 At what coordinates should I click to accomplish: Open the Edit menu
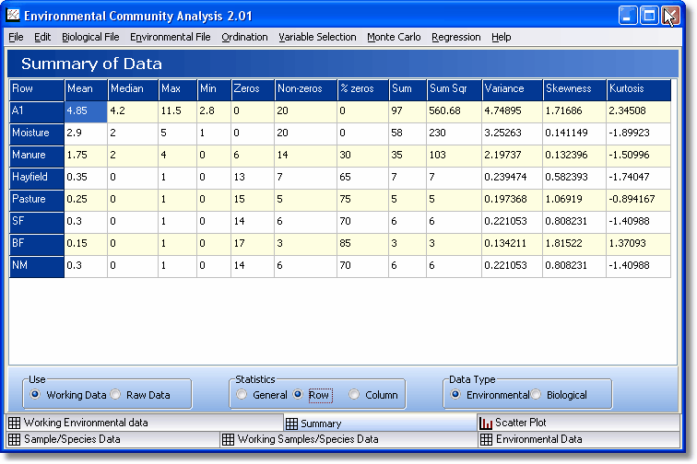click(42, 38)
